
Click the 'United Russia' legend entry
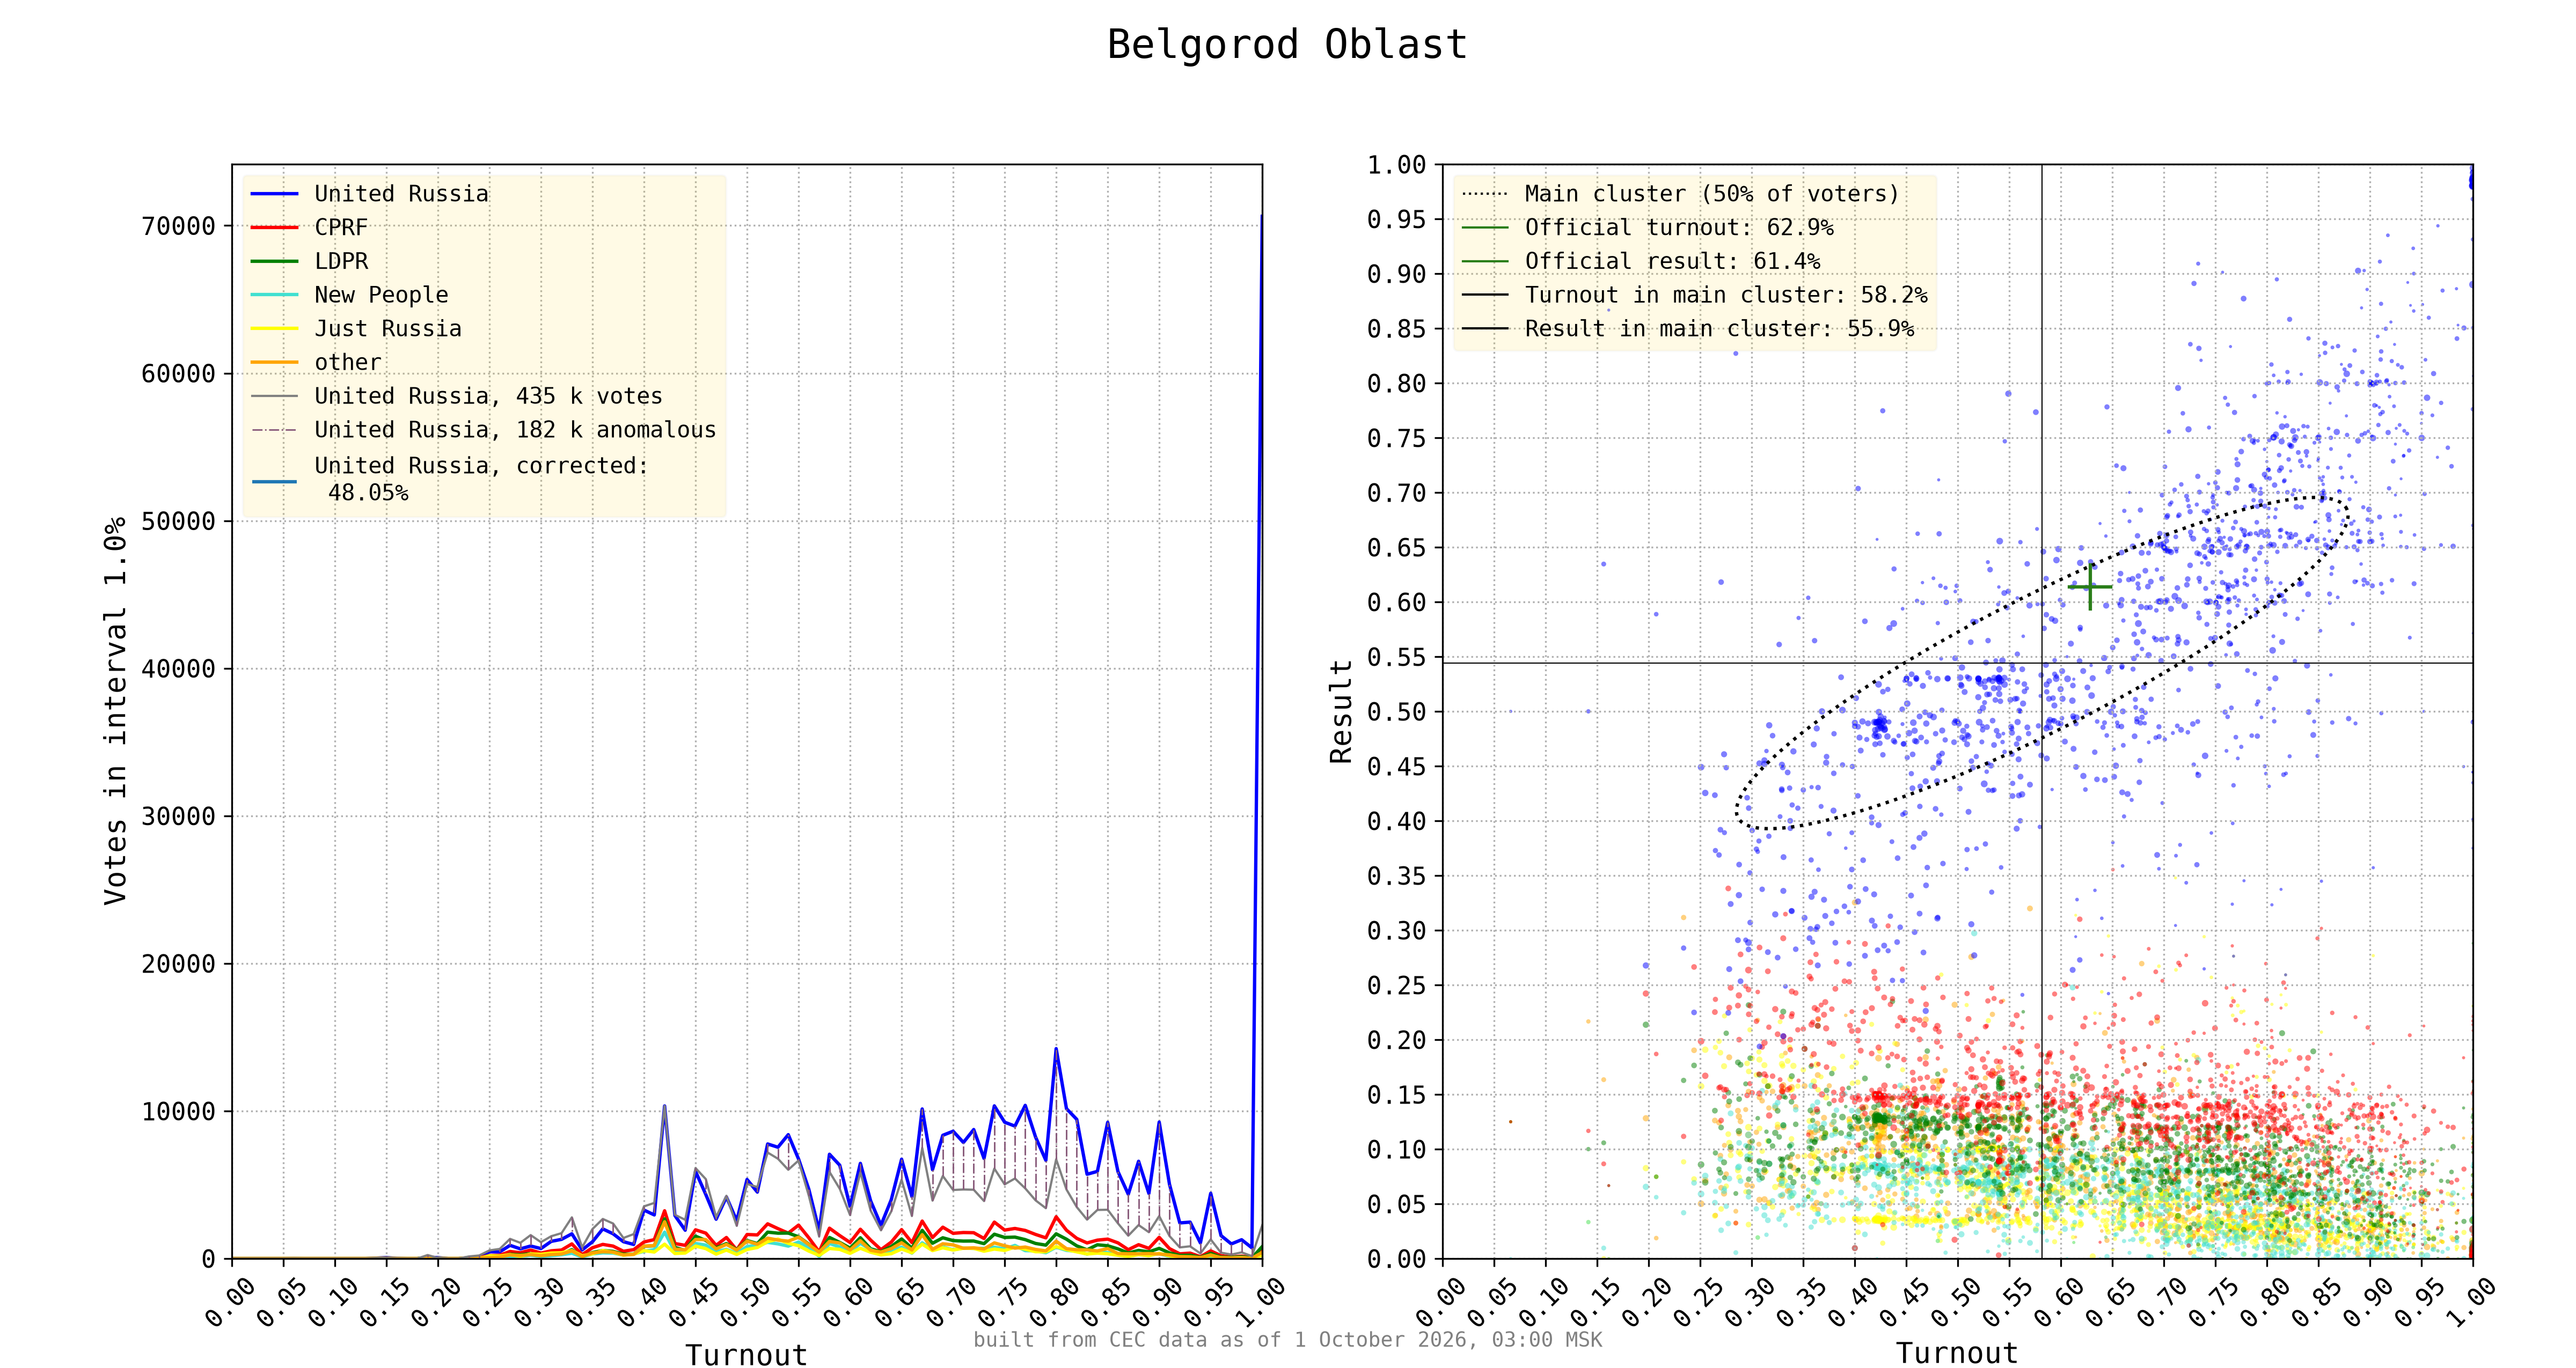click(401, 194)
